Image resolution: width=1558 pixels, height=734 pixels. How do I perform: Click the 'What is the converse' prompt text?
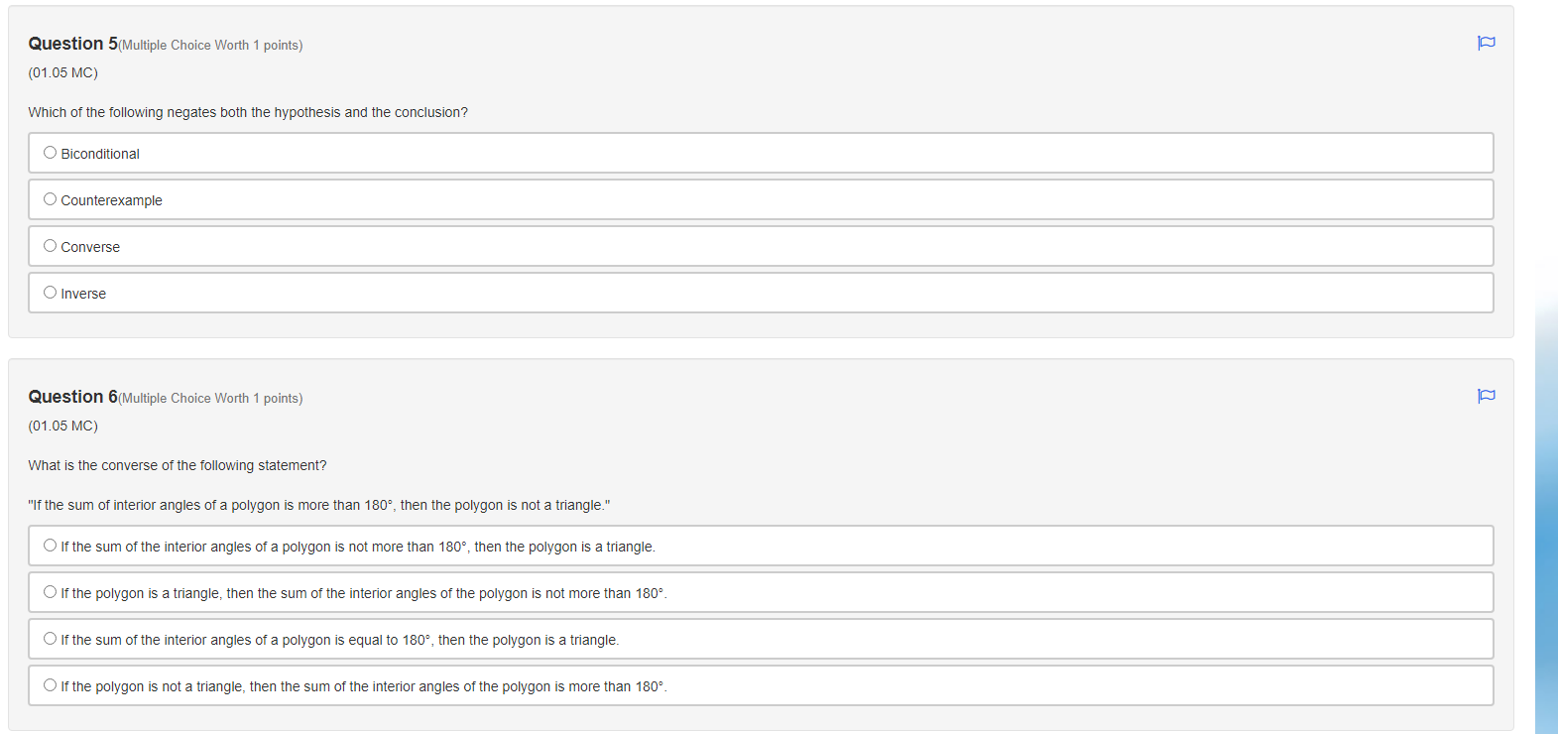[178, 465]
